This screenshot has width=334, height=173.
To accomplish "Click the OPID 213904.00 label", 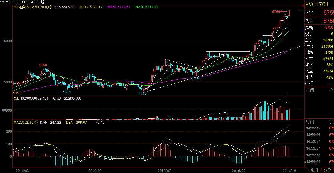I will (x=67, y=99).
